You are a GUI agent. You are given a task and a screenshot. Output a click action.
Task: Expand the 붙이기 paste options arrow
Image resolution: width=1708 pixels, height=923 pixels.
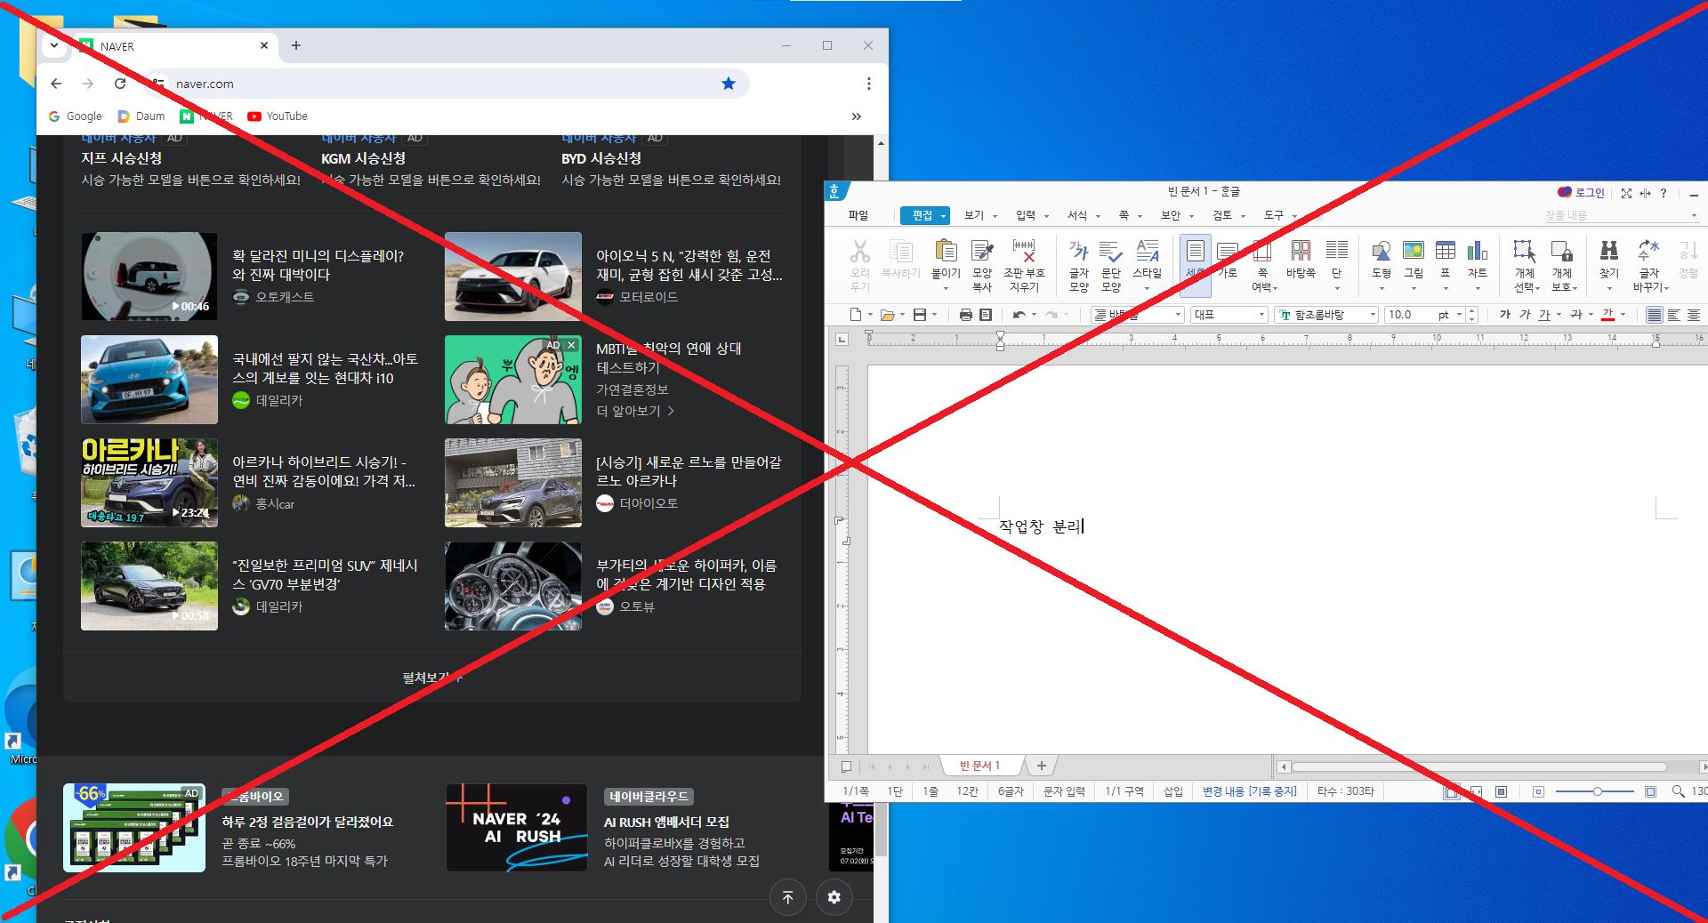(x=946, y=288)
